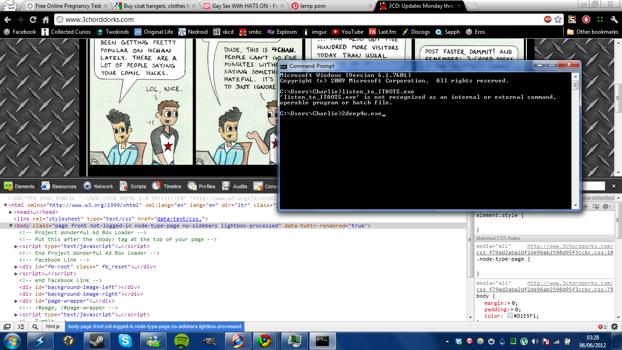
Task: Bookmark this page with the star
Action: (558, 20)
